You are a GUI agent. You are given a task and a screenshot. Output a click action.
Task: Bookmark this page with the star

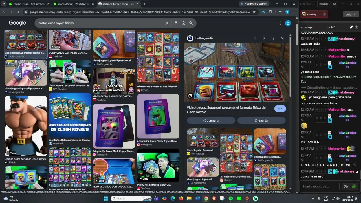coord(254,12)
